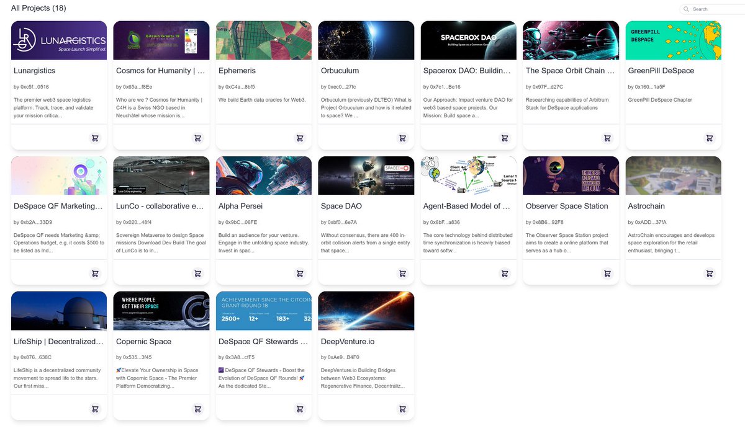Screen dimensions: 745x436
Task: Click the search magnifier icon
Action: [686, 9]
